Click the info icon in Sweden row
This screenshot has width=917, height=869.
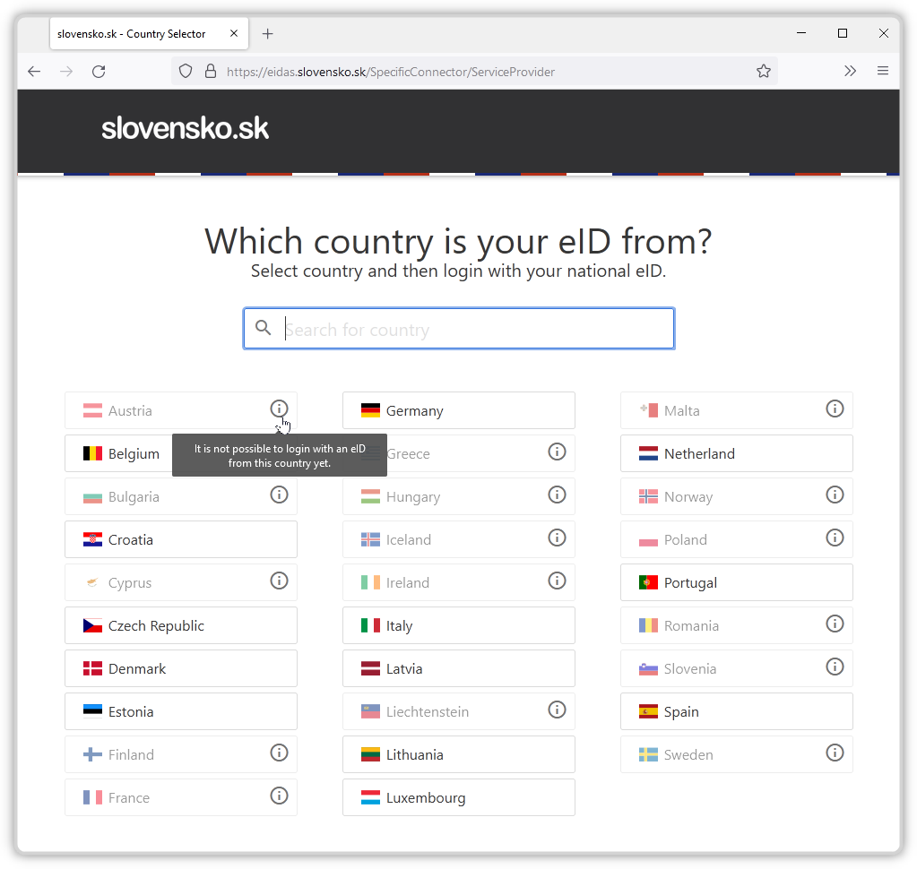[x=835, y=753]
